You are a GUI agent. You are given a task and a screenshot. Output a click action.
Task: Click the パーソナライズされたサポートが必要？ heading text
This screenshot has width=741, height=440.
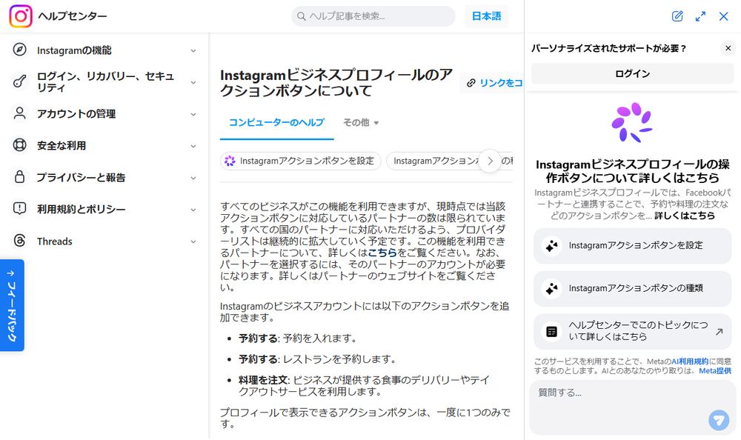click(608, 48)
